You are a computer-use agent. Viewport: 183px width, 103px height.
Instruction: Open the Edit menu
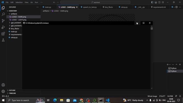[x=12, y=2]
